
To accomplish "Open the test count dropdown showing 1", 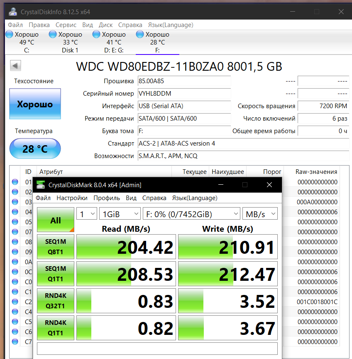I will pos(87,214).
